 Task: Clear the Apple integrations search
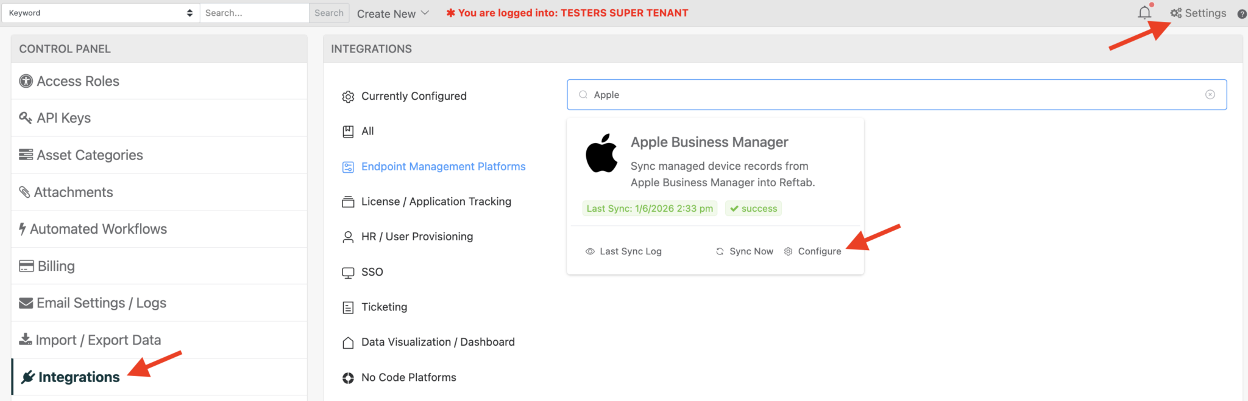tap(1210, 94)
